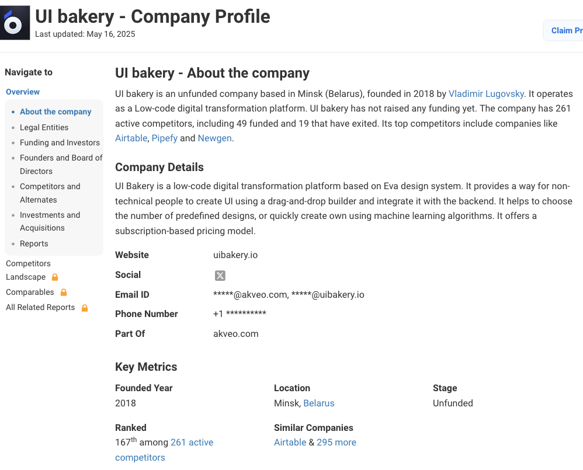Open Vladimir Lugovsky founder link
This screenshot has width=583, height=470.
(486, 93)
